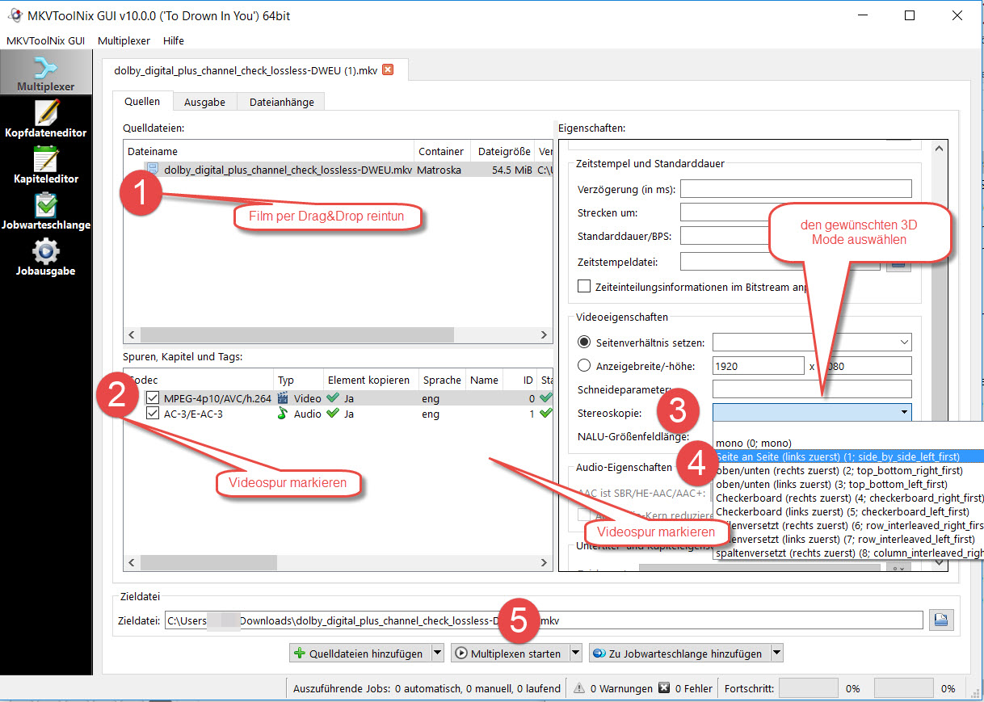The height and width of the screenshot is (702, 984).
Task: Open the arrow next to Zu Jobwarteschlange hinzufügen
Action: [776, 654]
